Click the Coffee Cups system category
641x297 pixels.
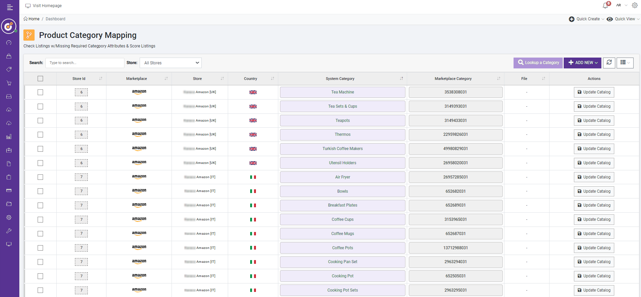tap(342, 219)
